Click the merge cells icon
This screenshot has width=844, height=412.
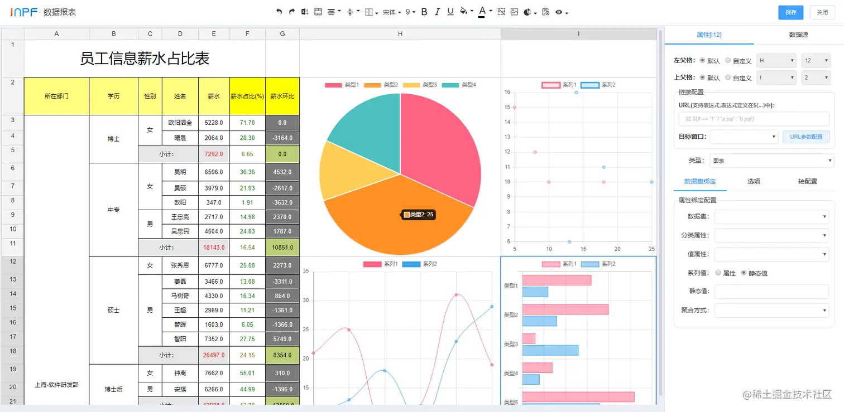click(318, 12)
